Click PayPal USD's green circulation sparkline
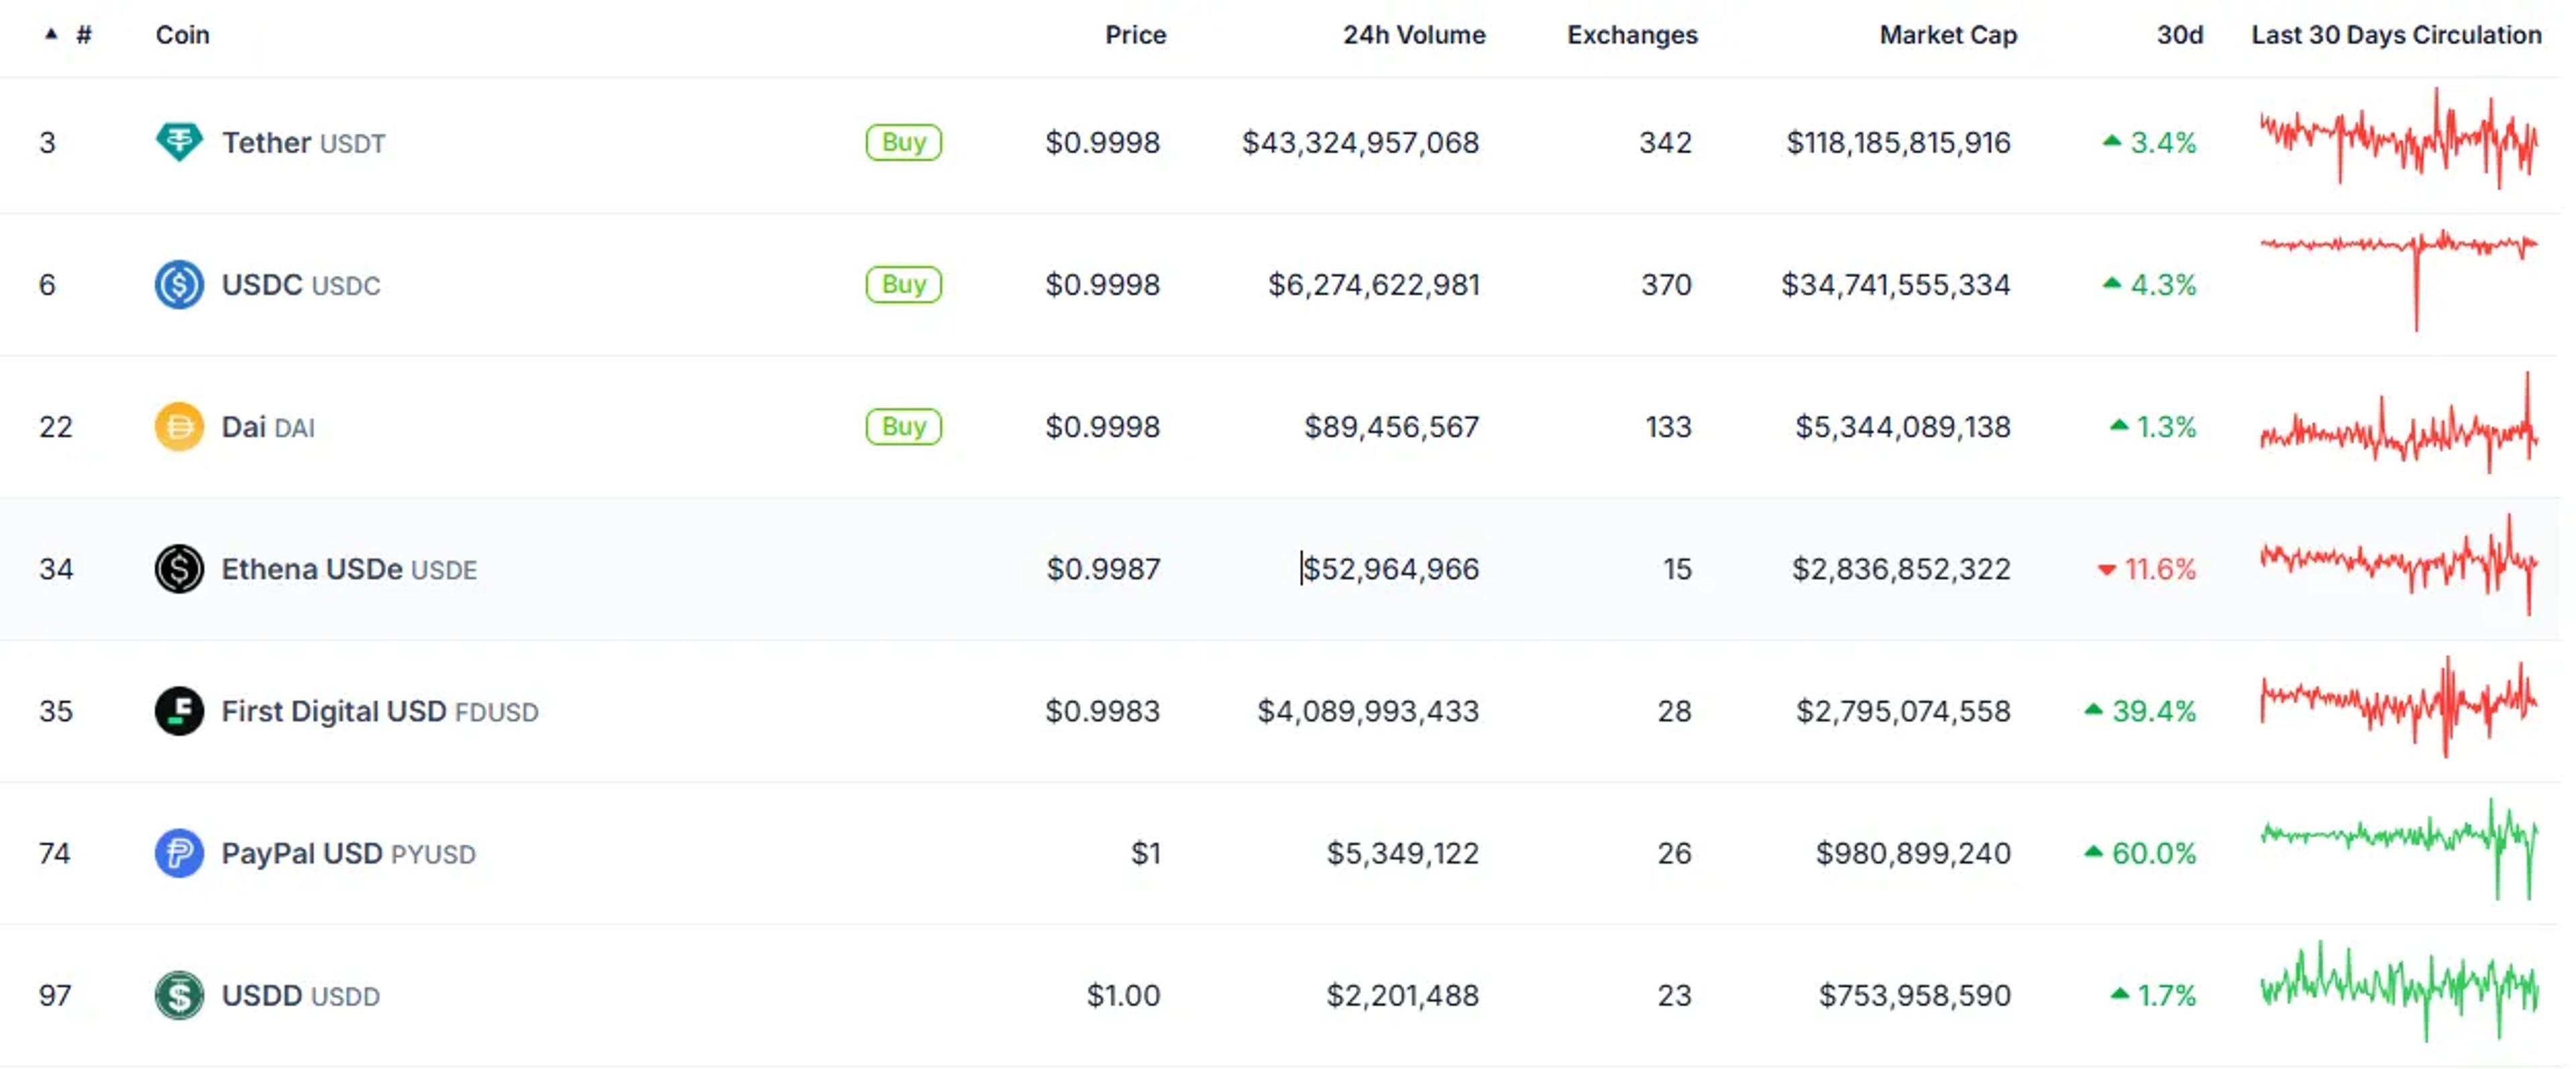Screen dimensions: 2576x1069 (x=2399, y=848)
